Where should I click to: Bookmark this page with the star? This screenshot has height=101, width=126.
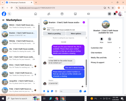click(113, 8)
